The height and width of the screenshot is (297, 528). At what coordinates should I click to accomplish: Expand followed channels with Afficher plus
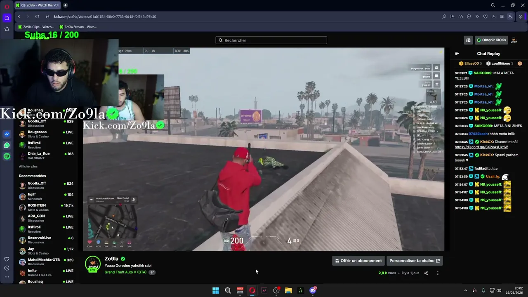point(28,166)
